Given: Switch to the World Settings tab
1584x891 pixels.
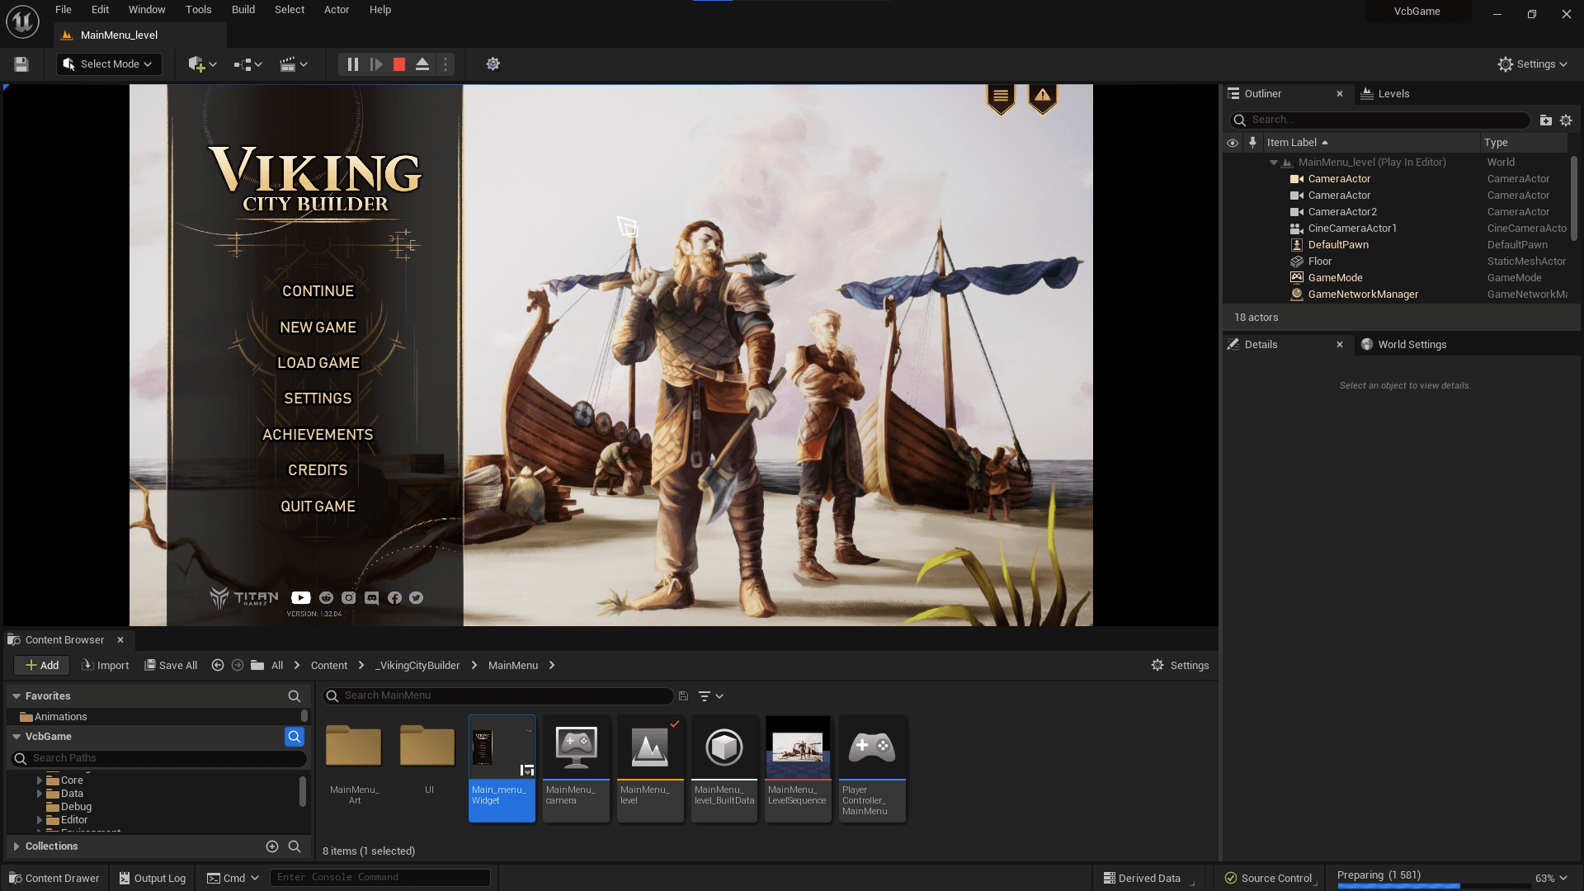Looking at the screenshot, I should 1404,345.
